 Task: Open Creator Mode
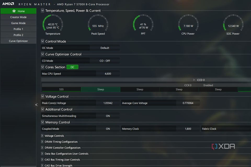click(x=18, y=17)
